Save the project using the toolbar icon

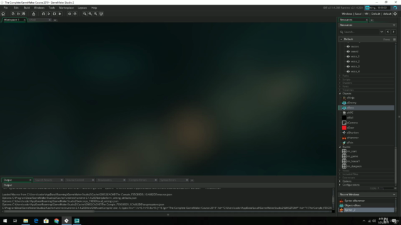(24, 14)
